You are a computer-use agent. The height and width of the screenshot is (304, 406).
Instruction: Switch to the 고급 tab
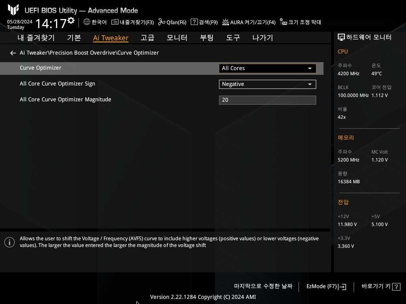pos(147,38)
